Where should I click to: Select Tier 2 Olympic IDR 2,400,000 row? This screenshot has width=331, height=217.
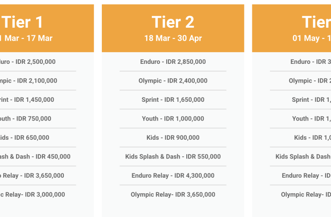[x=173, y=81]
